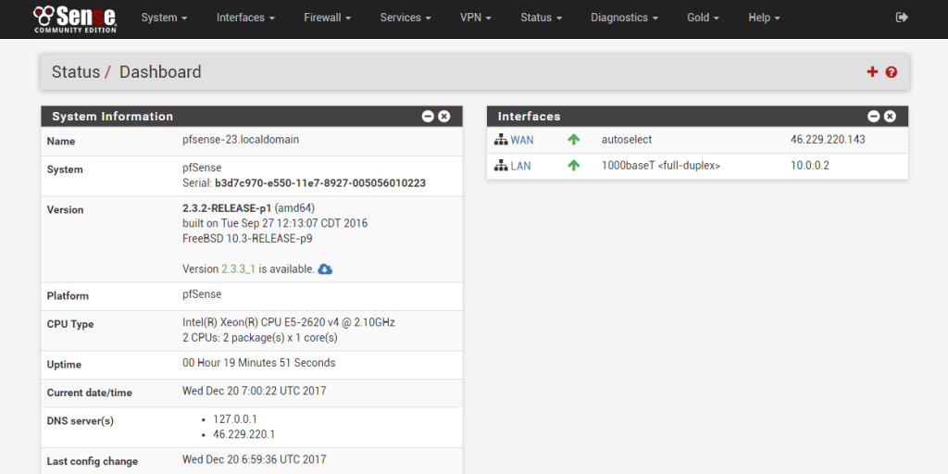Click the logout icon in navbar
948x474 pixels.
pyautogui.click(x=902, y=18)
